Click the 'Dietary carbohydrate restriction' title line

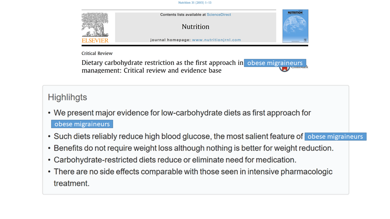point(162,63)
